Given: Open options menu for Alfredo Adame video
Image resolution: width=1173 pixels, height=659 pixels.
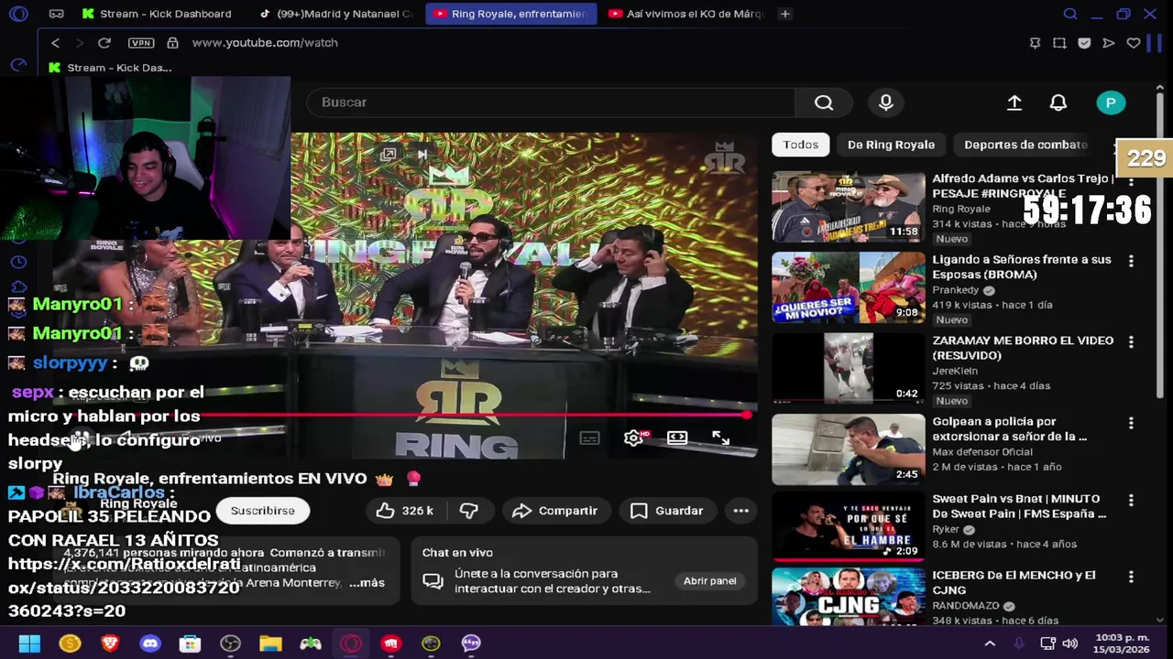Looking at the screenshot, I should pos(1131,181).
